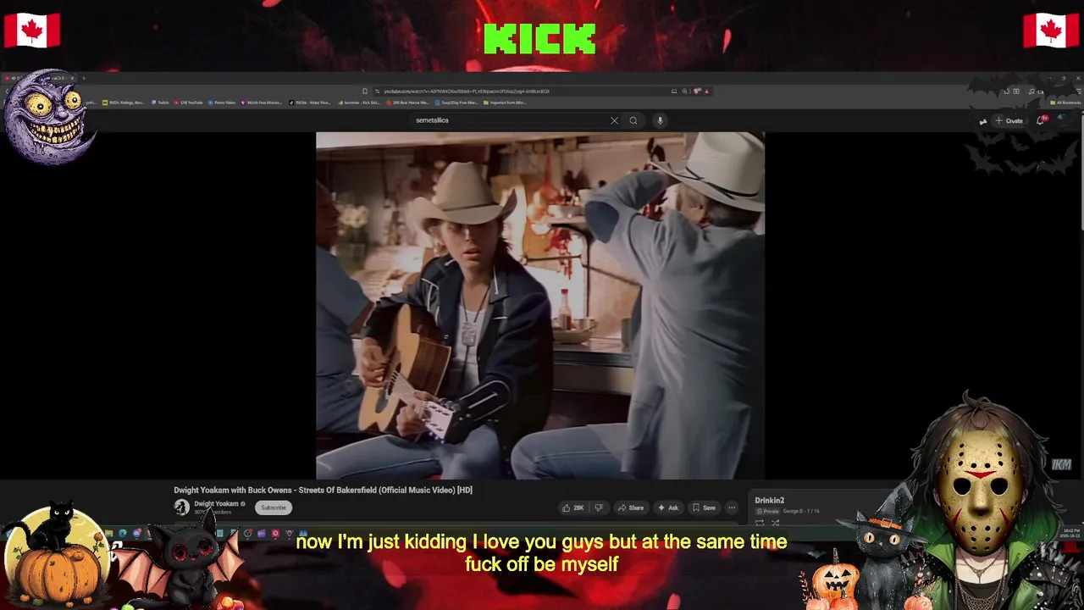
Task: Clear the YouTube search box text
Action: coord(614,120)
